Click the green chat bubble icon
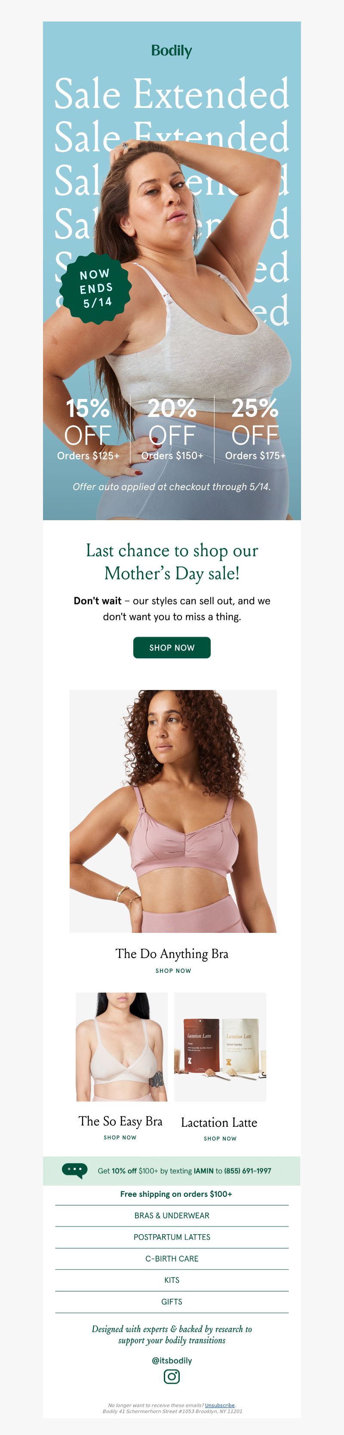The image size is (344, 1435). point(75,1170)
